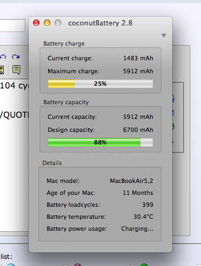Click the 'Current capacity:' label

pyautogui.click(x=72, y=117)
